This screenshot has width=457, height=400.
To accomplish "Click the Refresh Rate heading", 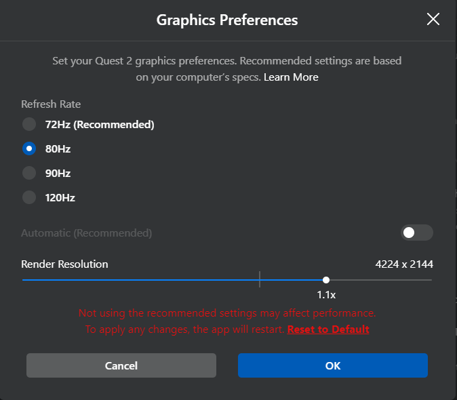I will 51,104.
